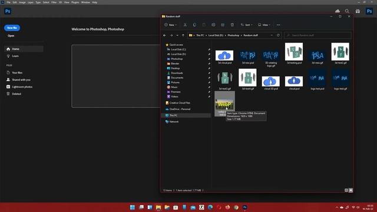Click Photoshop in the address breadcrumb
This screenshot has width=377, height=212.
[x=233, y=35]
